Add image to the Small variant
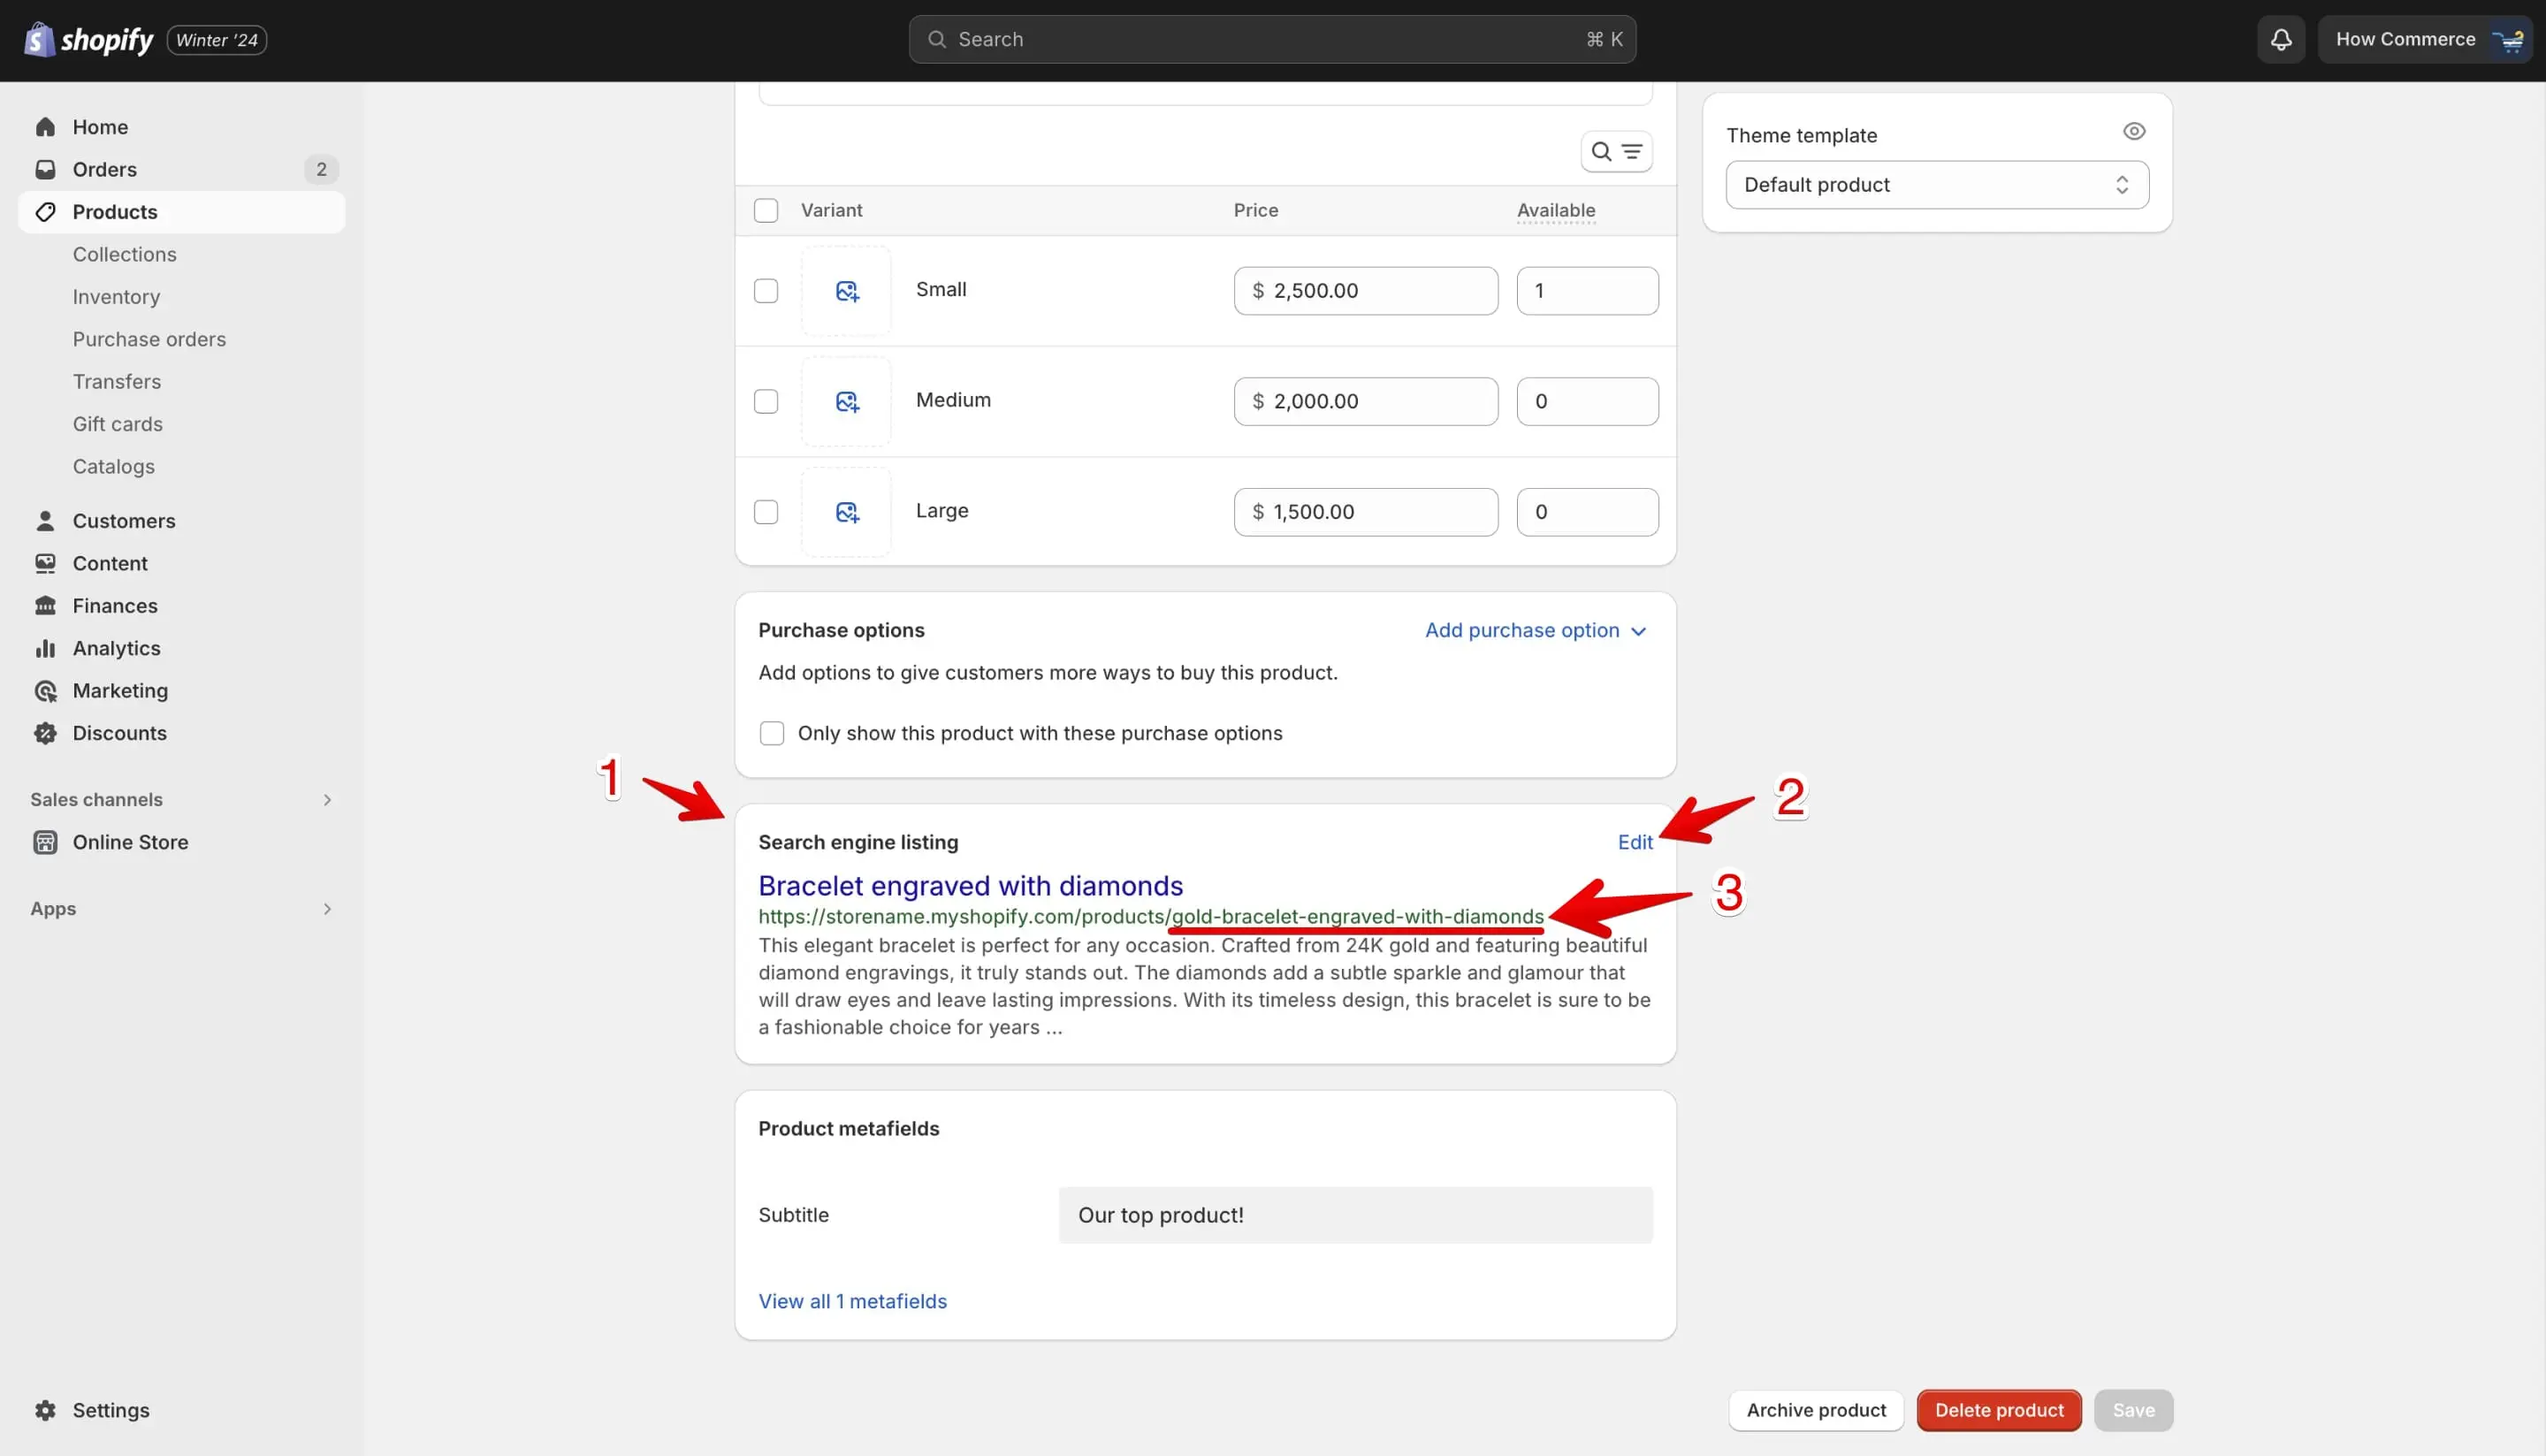Image resolution: width=2546 pixels, height=1456 pixels. click(x=846, y=291)
